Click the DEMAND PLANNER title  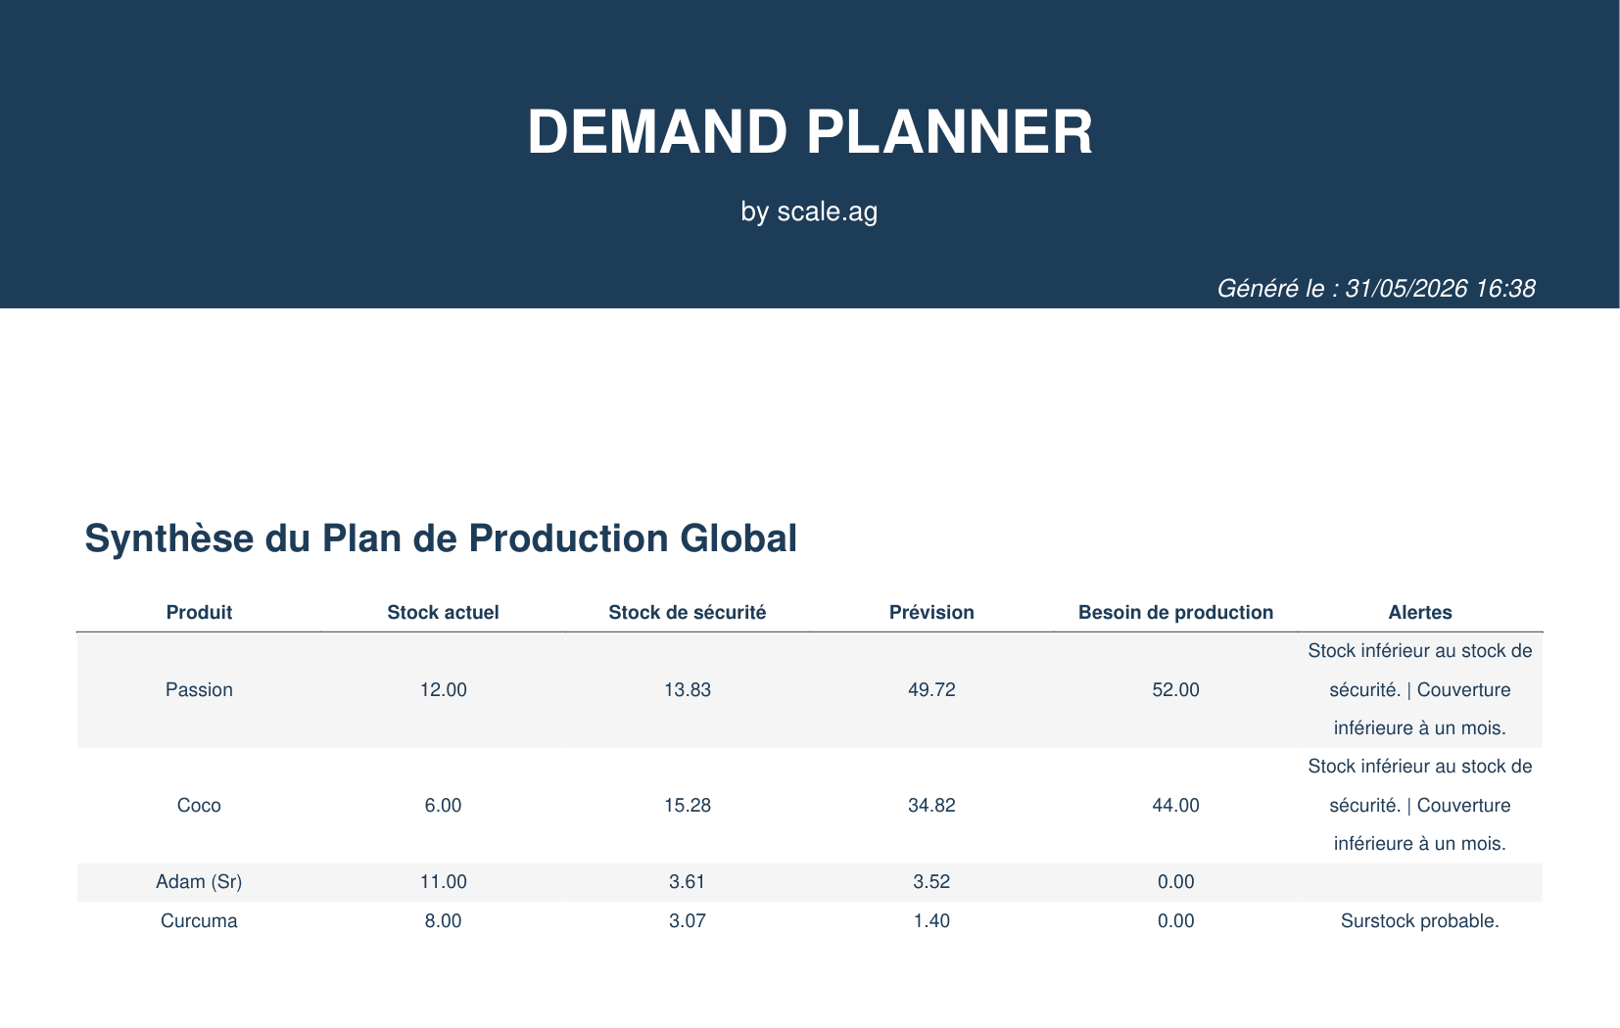click(x=810, y=132)
